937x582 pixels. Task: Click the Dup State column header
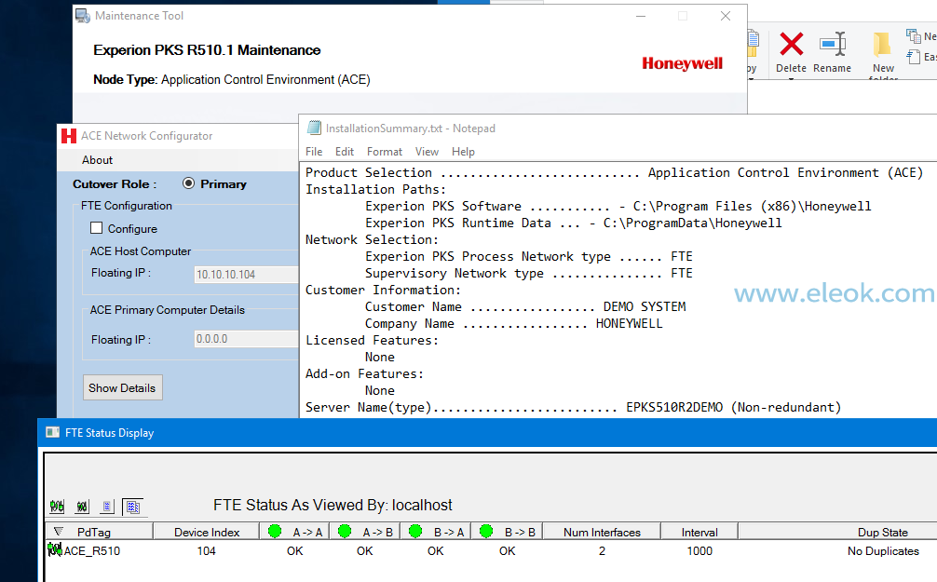tap(883, 532)
